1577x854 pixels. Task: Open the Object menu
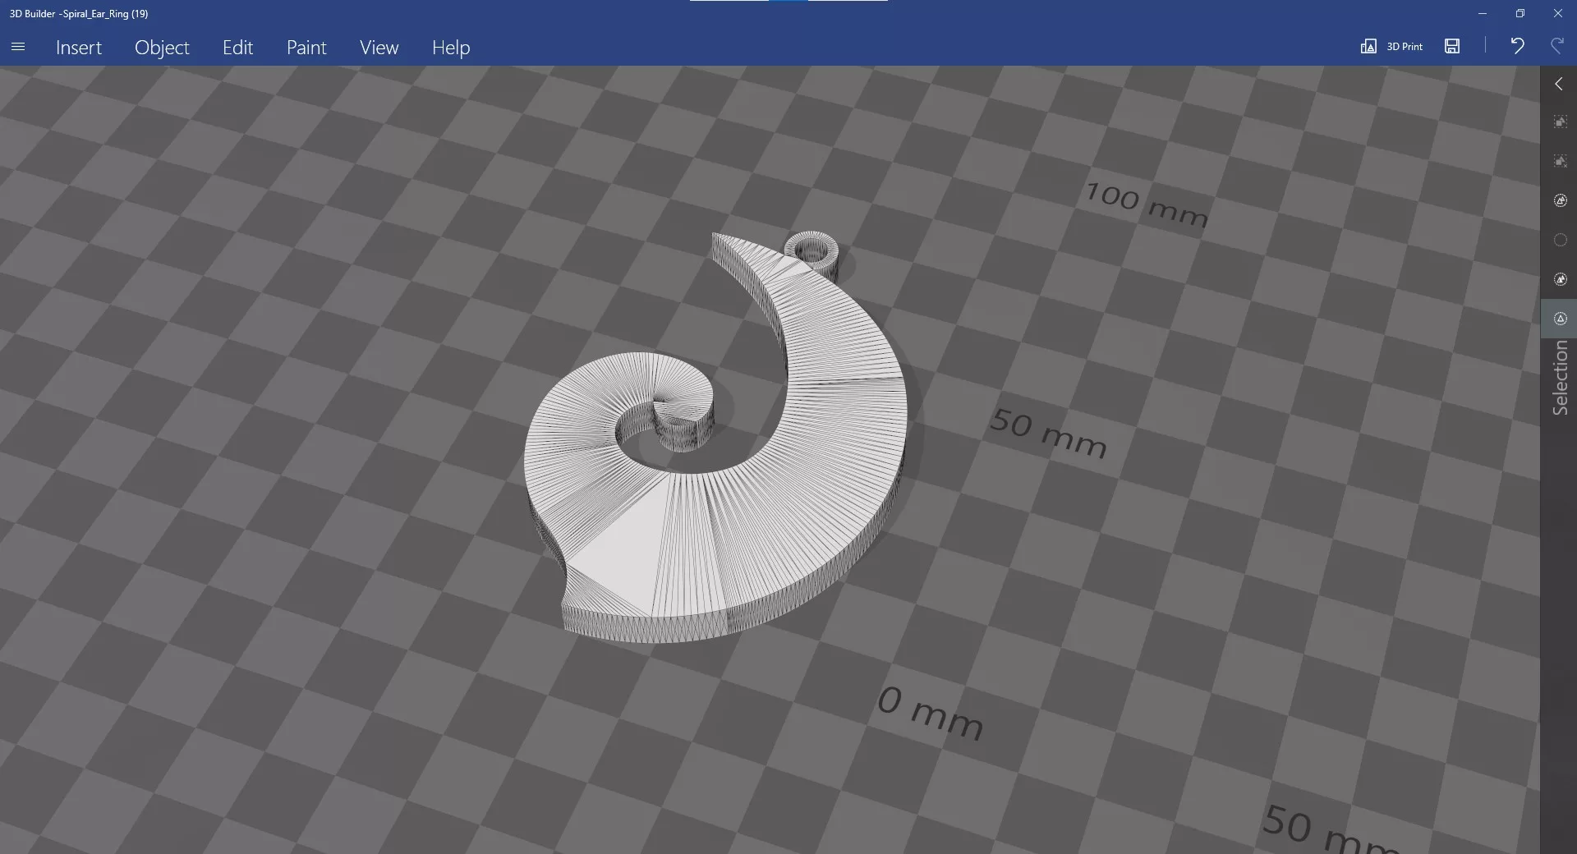(x=162, y=48)
